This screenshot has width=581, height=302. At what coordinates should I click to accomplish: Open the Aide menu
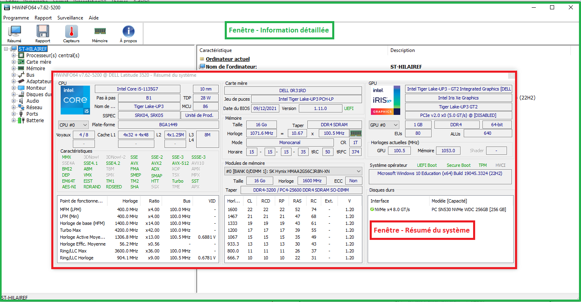pyautogui.click(x=94, y=18)
